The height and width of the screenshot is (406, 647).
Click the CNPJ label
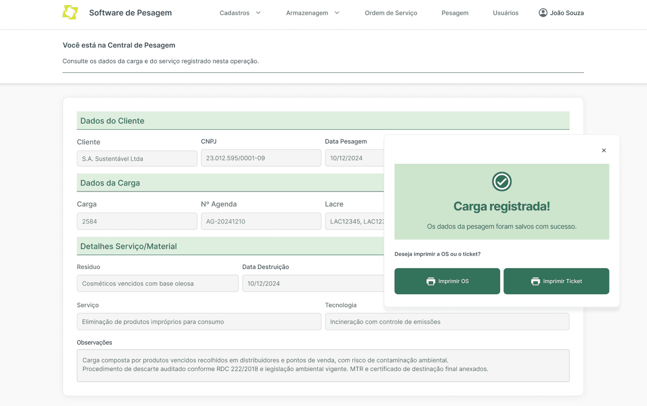(x=209, y=141)
